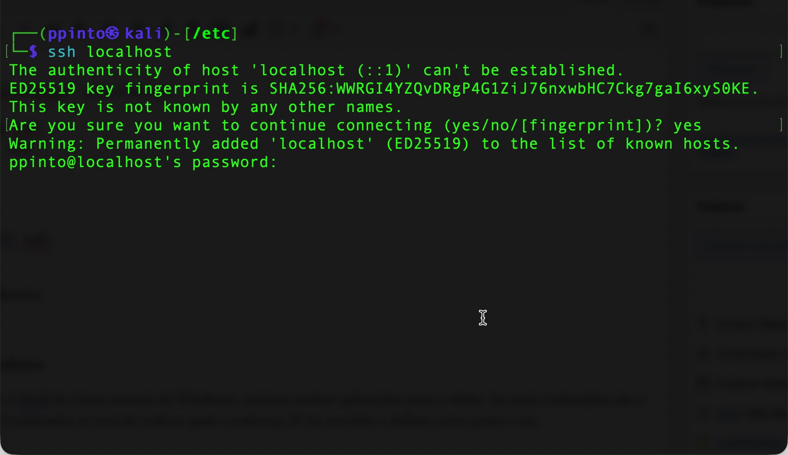Click the 'ppinto' username in the prompt
Viewport: 788px width, 455px height.
coord(76,33)
